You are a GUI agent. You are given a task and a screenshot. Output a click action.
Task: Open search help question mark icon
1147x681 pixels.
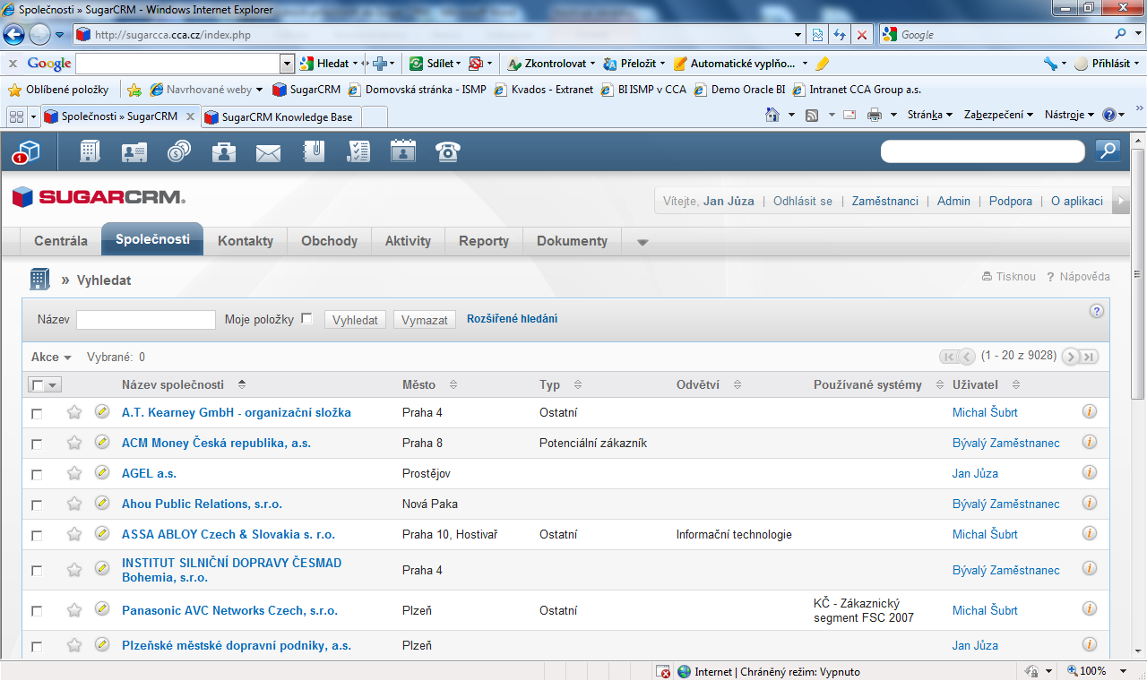[x=1097, y=311]
